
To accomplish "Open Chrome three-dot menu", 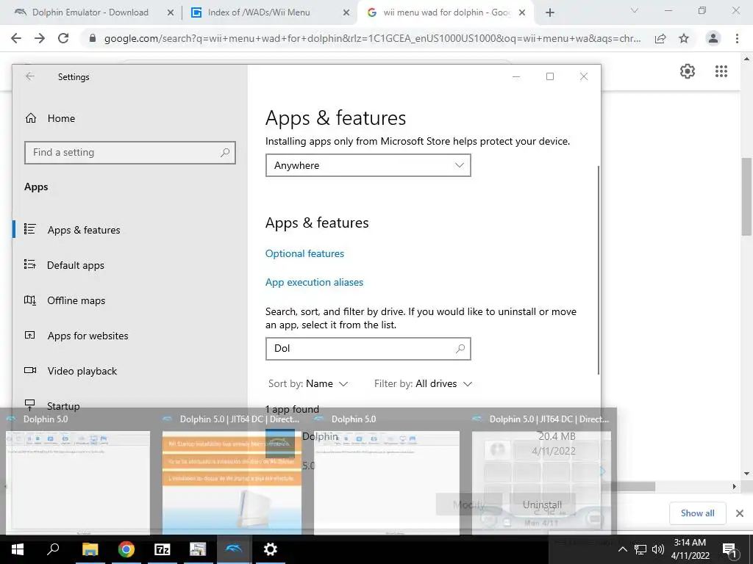I will tap(737, 38).
